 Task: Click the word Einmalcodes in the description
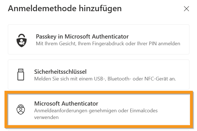point(143,111)
